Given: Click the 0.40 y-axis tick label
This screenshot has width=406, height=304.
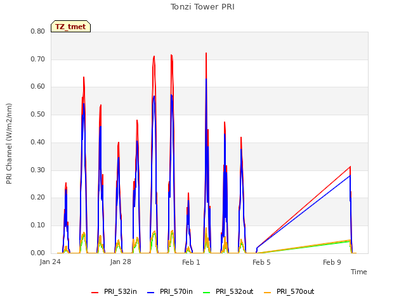Looking at the screenshot, I should (38, 142).
